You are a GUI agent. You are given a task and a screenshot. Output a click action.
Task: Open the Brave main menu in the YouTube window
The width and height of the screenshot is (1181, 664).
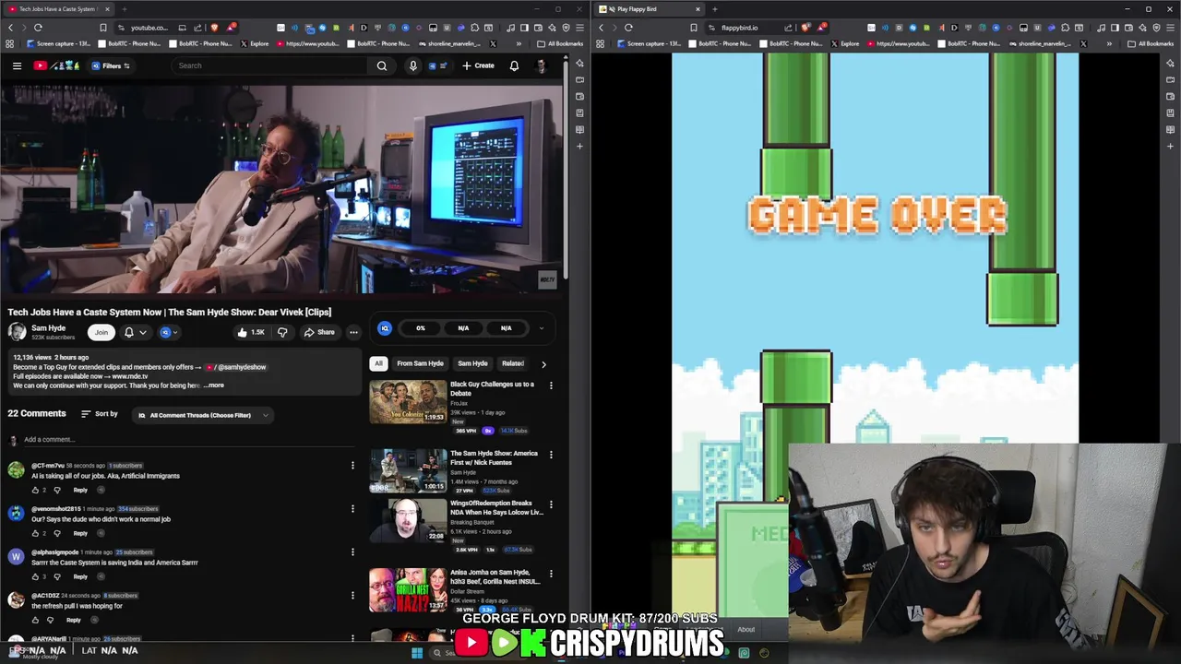(580, 28)
